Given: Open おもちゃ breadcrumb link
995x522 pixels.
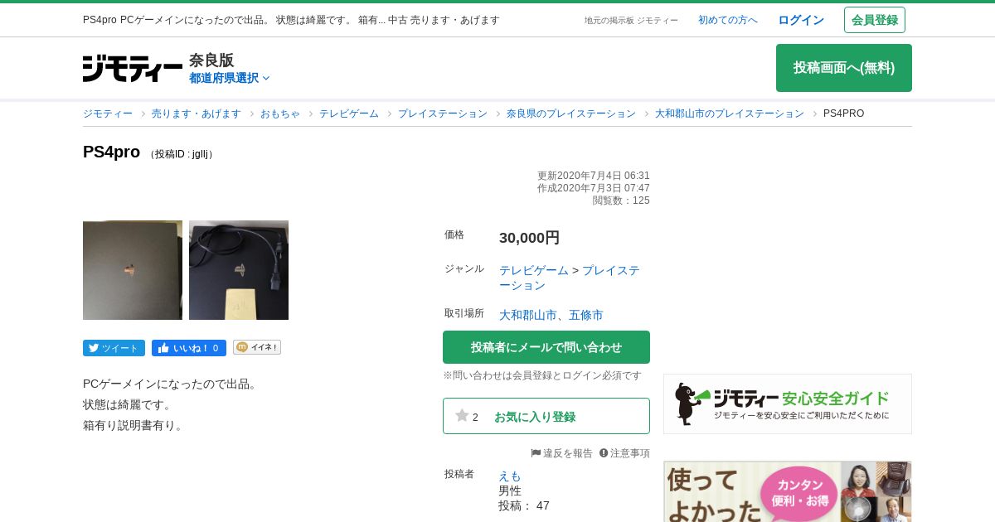Looking at the screenshot, I should coord(280,114).
